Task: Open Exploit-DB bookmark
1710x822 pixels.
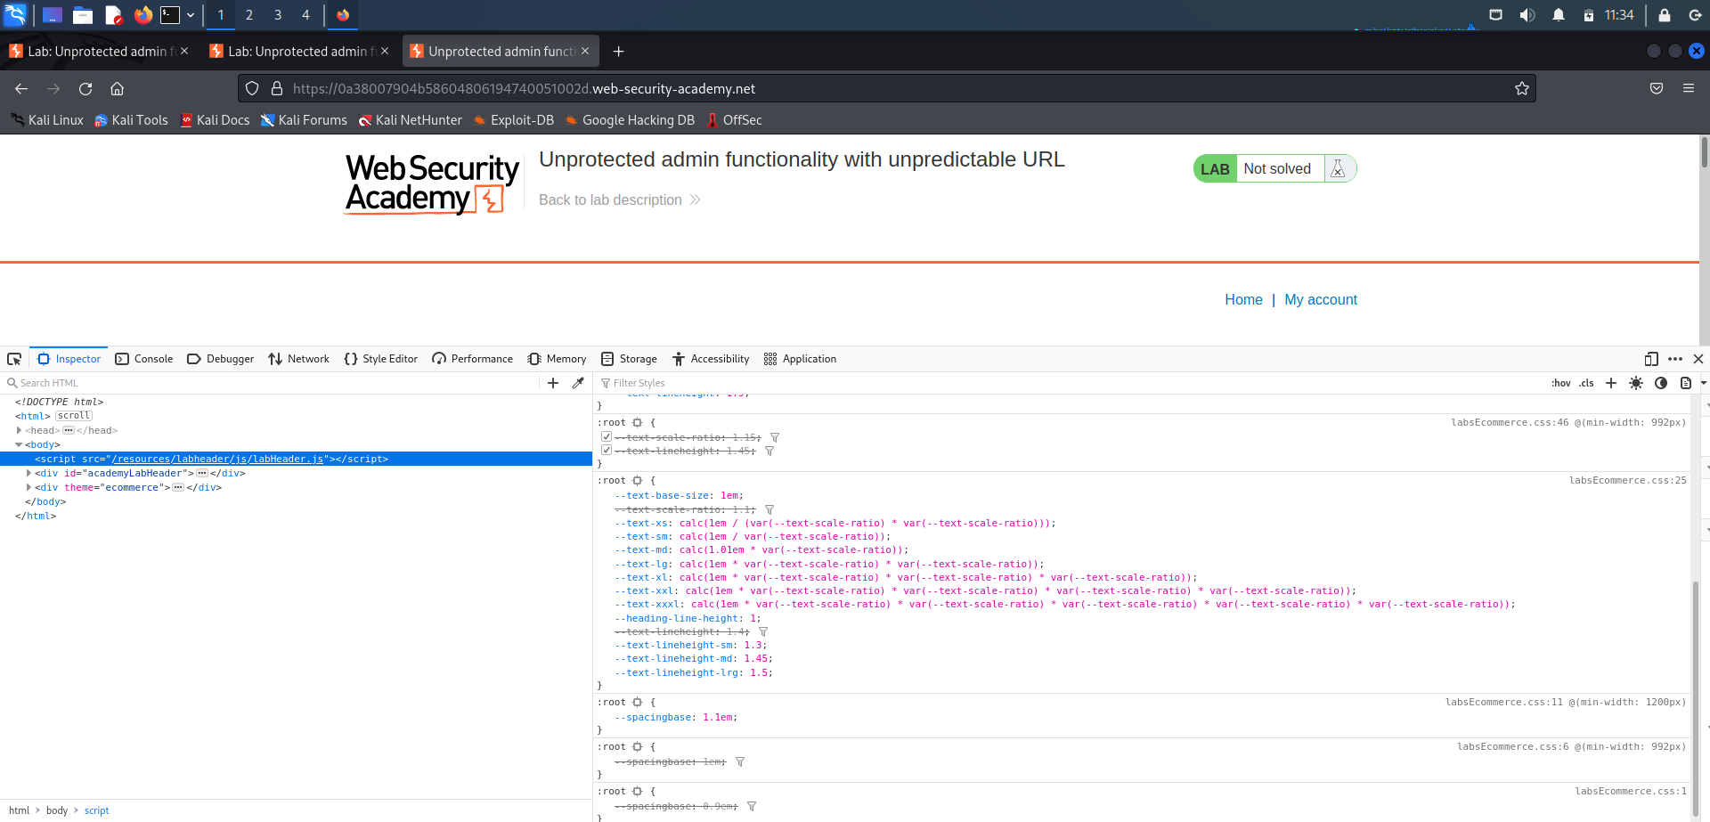Action: 514,120
